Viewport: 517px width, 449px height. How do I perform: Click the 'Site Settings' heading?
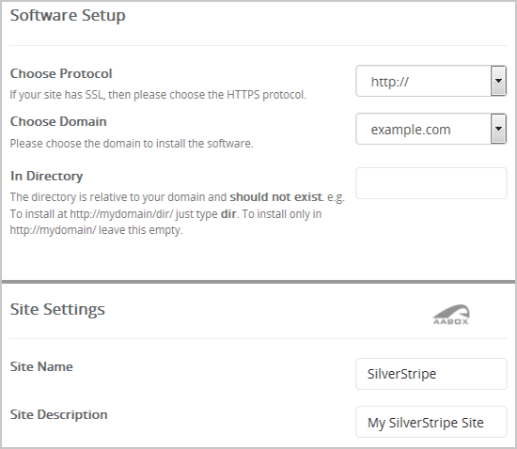(57, 309)
